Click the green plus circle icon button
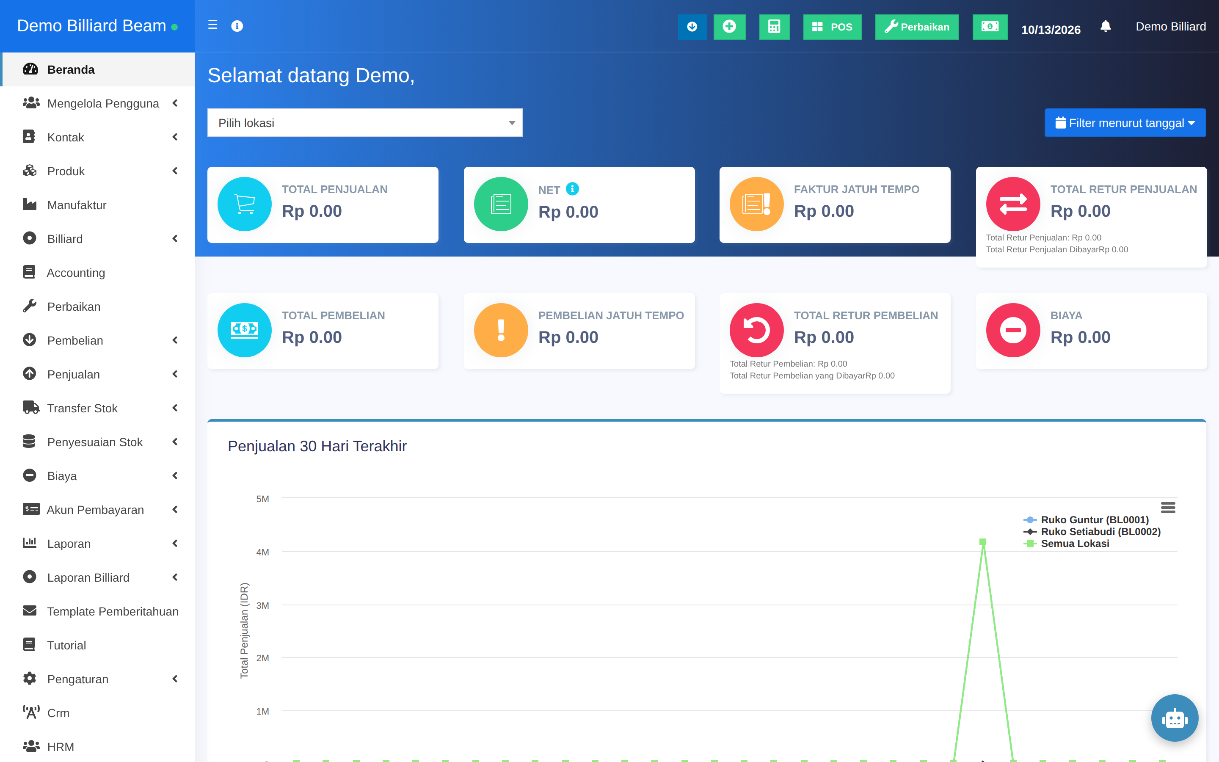The width and height of the screenshot is (1219, 762). point(729,27)
